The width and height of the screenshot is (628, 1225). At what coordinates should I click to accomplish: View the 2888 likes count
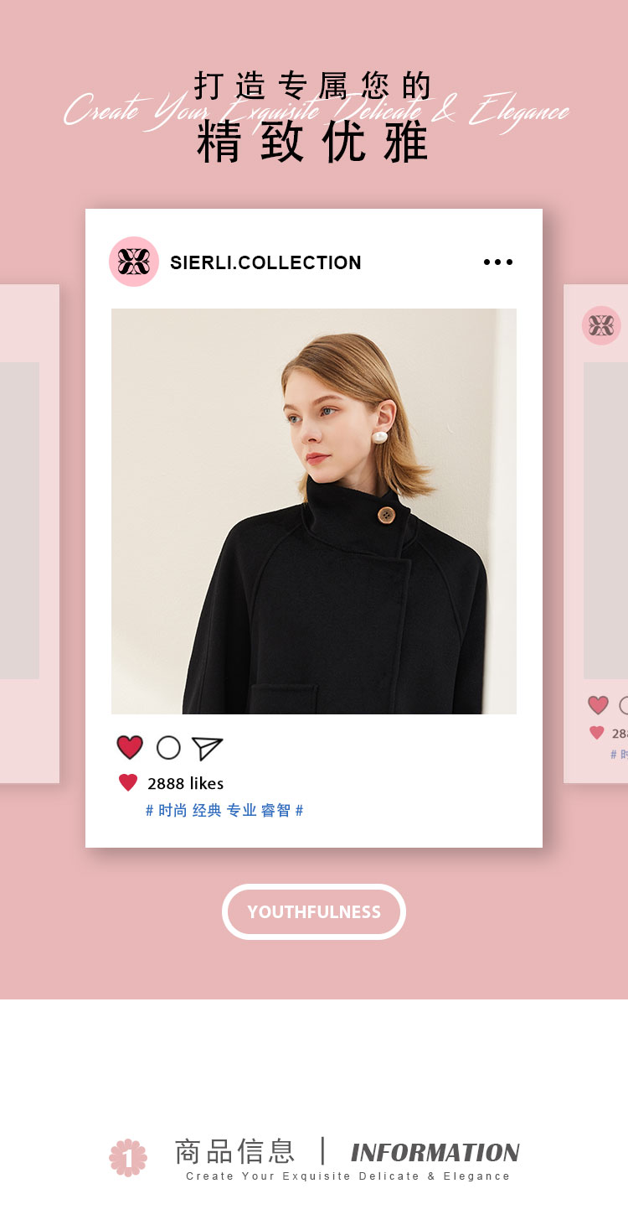click(x=186, y=783)
